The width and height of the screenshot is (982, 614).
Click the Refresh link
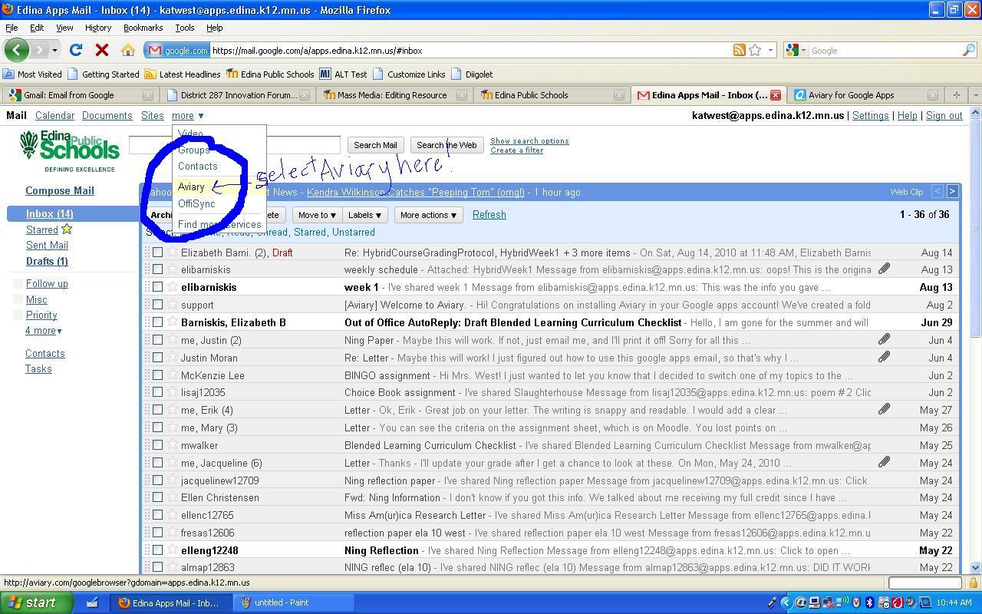click(x=489, y=214)
